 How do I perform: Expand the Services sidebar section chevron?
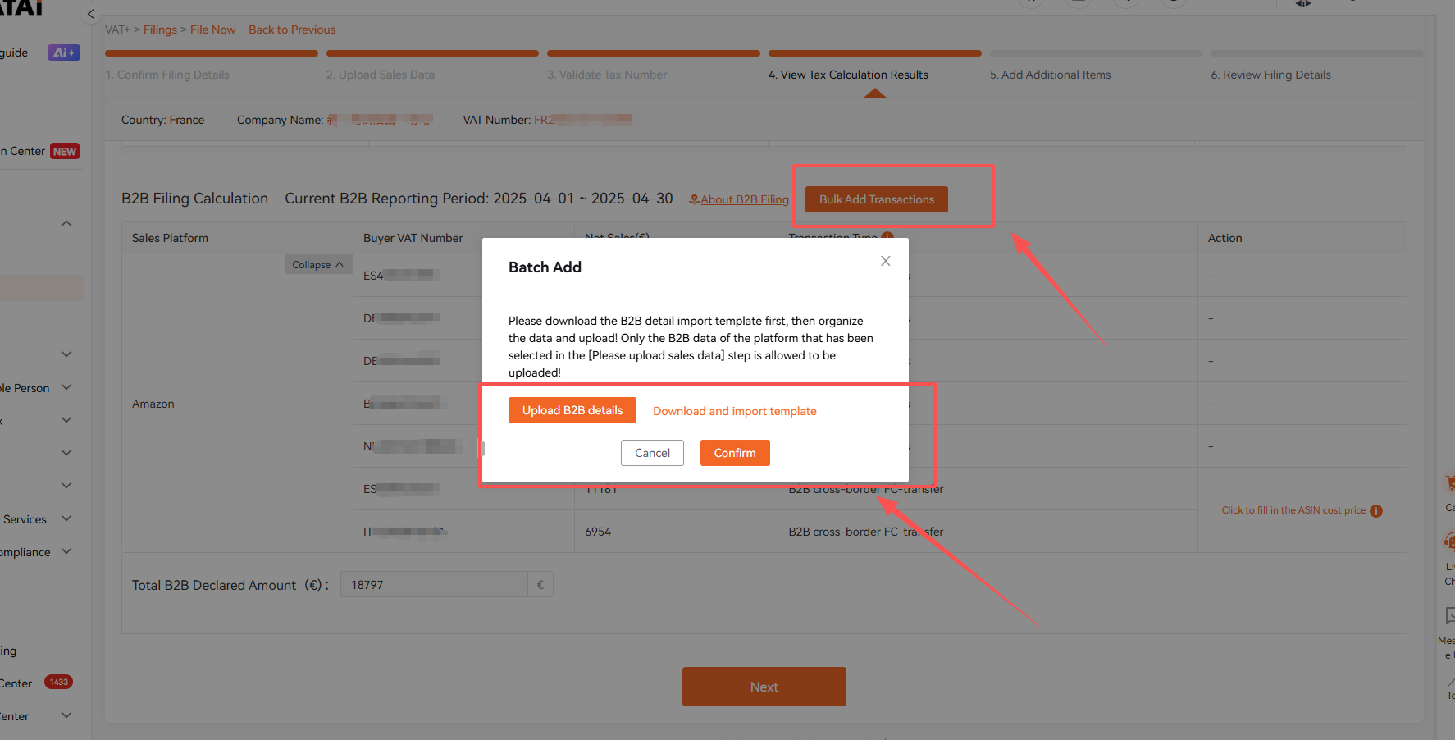tap(66, 518)
